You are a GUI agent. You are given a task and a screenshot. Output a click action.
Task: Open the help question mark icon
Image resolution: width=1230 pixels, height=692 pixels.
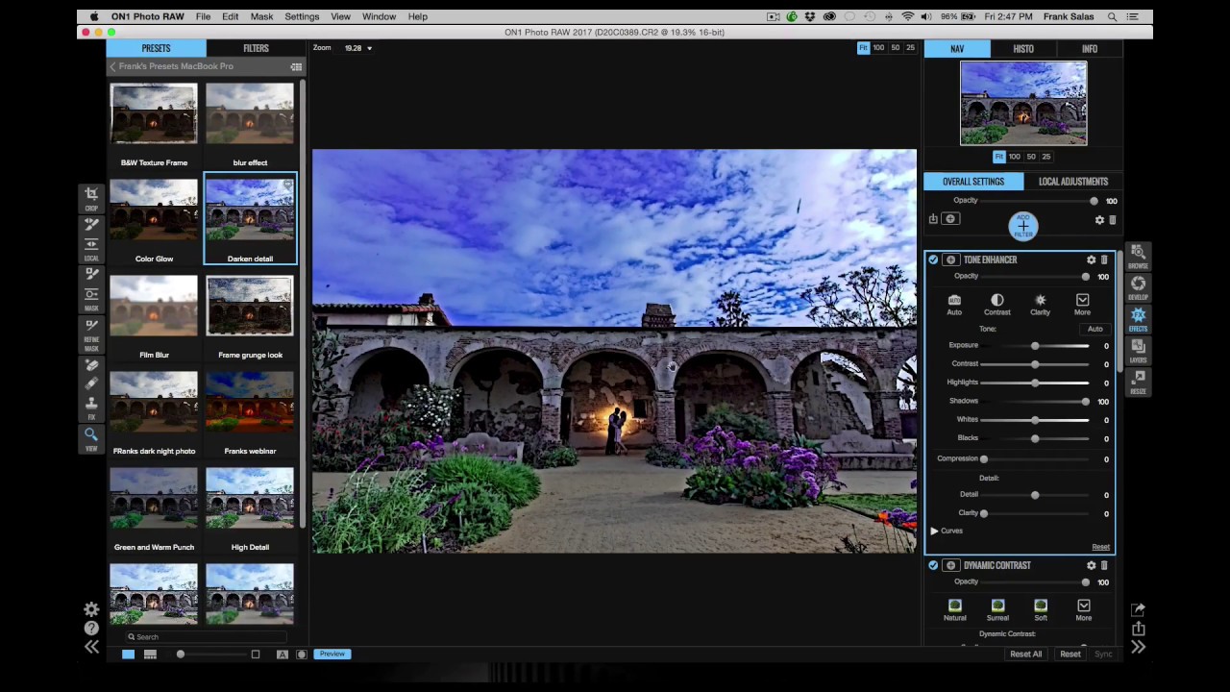click(x=91, y=628)
